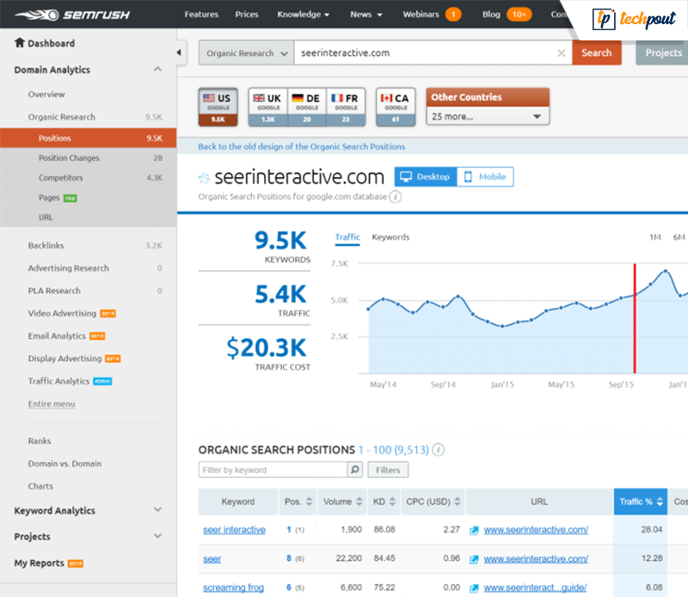Expand the Projects sidebar section

pyautogui.click(x=157, y=536)
